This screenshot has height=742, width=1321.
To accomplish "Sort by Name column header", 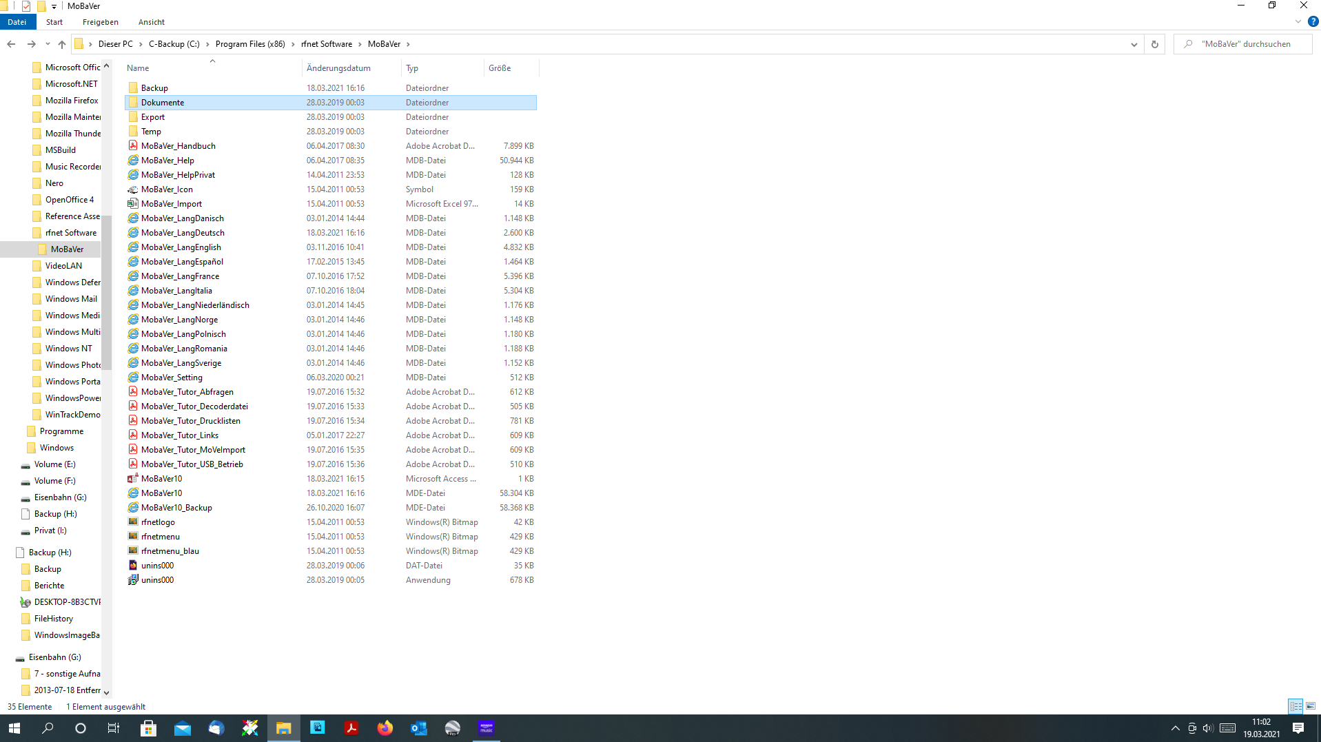I will [212, 68].
